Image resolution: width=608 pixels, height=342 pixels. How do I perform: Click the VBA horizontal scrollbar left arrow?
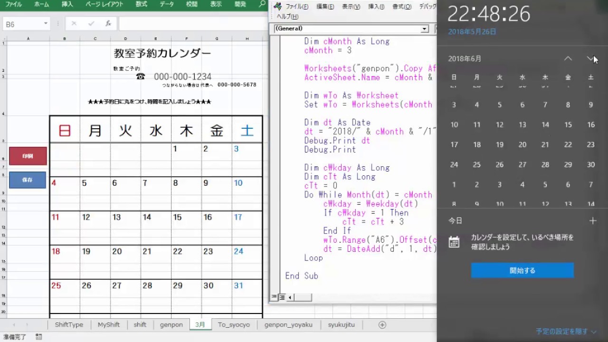(291, 297)
